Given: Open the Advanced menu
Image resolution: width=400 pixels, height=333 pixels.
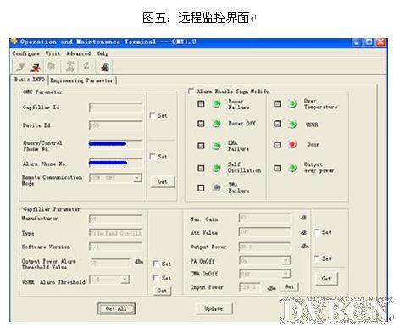Looking at the screenshot, I should click(x=79, y=53).
